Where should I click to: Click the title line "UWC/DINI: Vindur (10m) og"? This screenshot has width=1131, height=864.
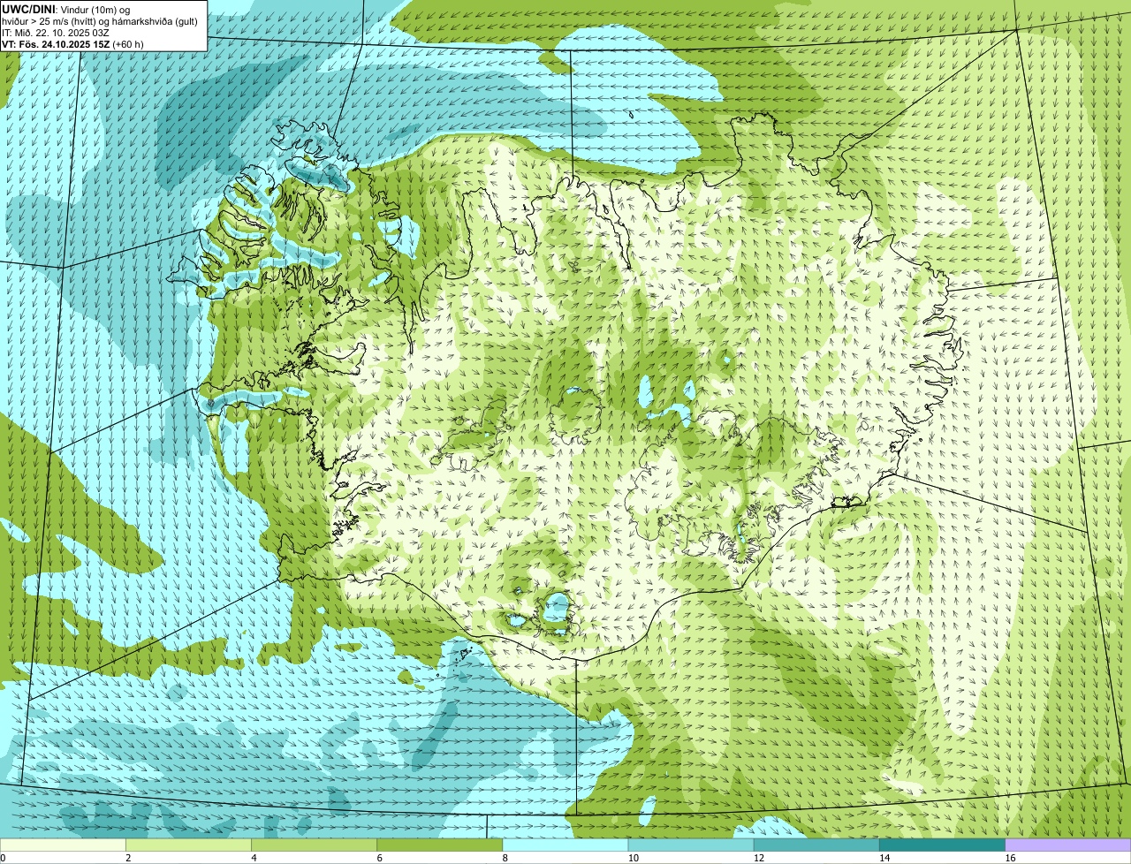click(66, 9)
